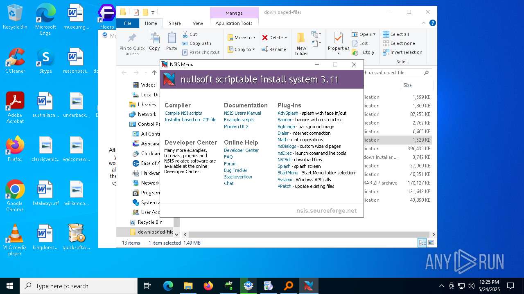The image size is (524, 294).
Task: Click nsis.sourceforge.net footer link
Action: pos(326,211)
